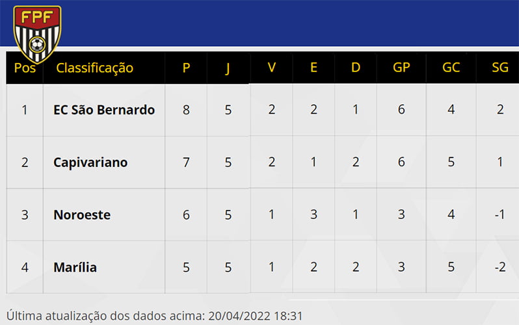
Task: Click Capivariano's points value 7
Action: (187, 162)
